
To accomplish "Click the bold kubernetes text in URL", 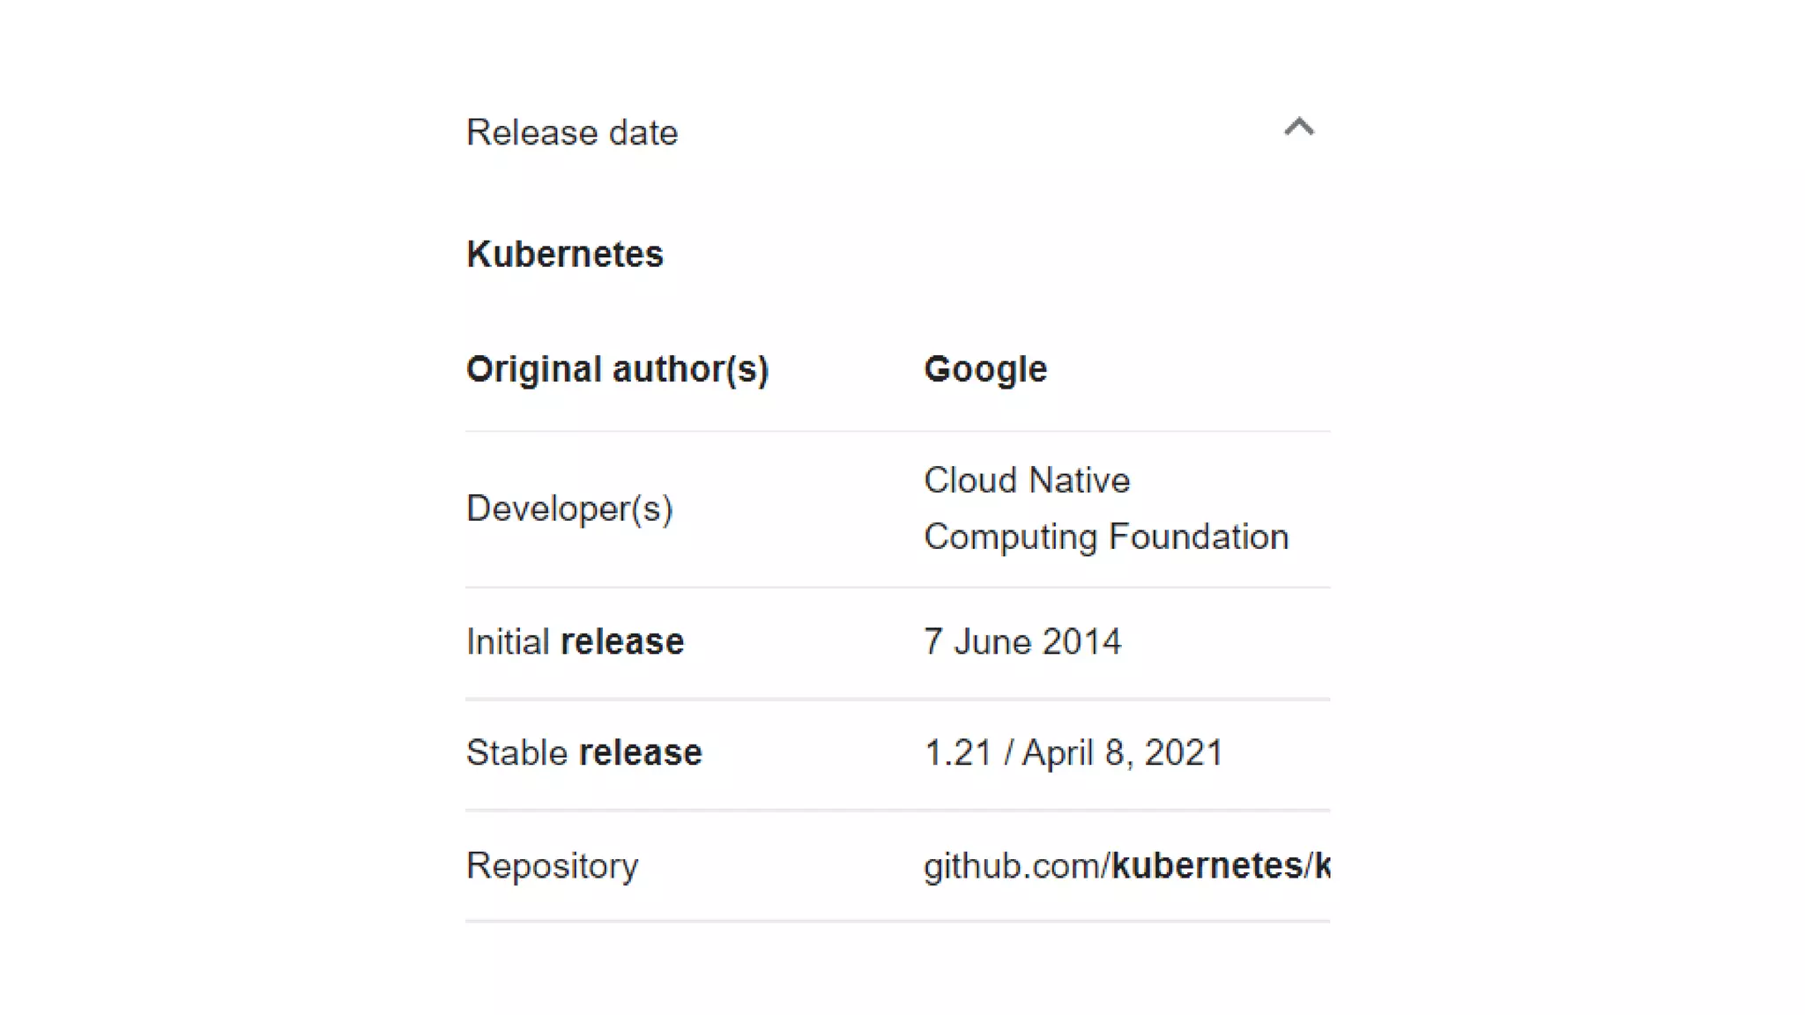I will click(1207, 866).
